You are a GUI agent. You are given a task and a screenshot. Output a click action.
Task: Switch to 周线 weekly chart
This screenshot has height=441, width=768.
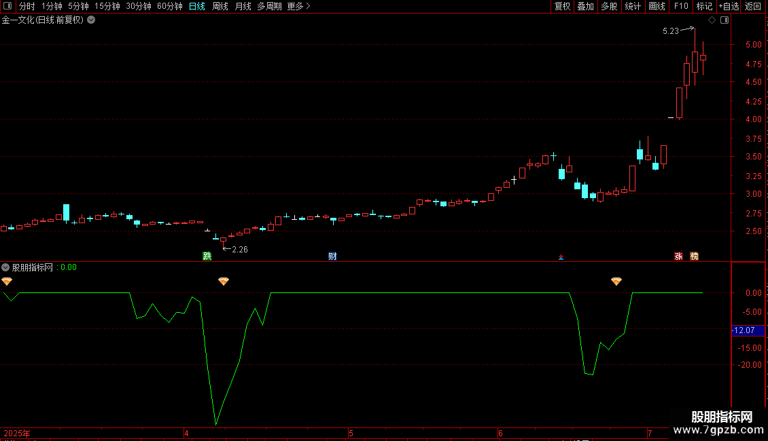(220, 6)
